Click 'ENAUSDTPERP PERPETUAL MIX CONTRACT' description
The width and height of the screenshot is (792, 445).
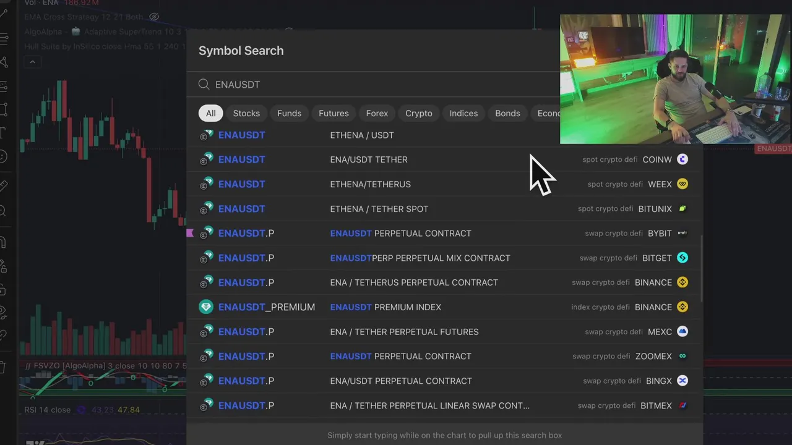click(420, 258)
